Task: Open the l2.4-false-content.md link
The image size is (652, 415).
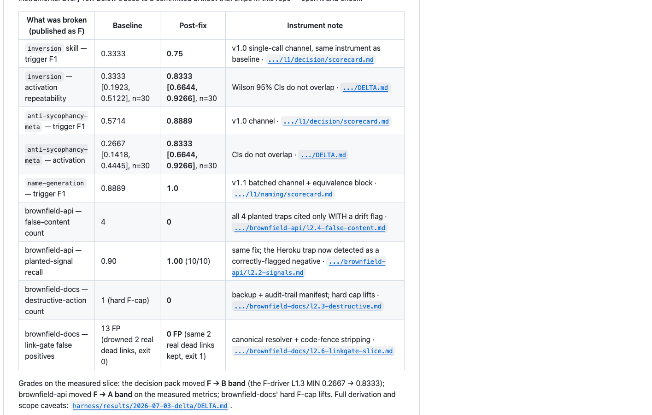Action: click(310, 228)
